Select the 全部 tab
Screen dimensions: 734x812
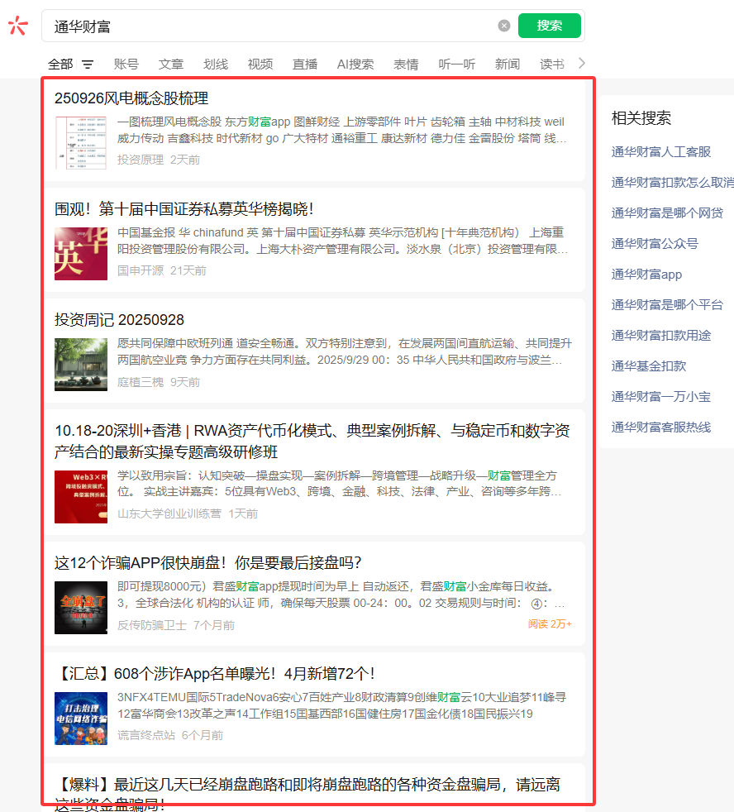60,64
